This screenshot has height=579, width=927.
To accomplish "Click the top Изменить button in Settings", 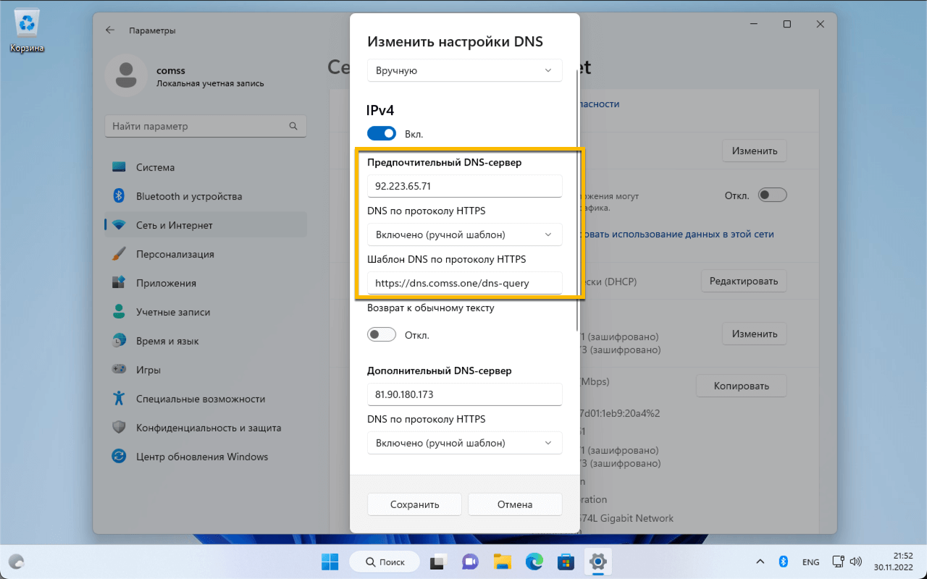I will point(754,151).
